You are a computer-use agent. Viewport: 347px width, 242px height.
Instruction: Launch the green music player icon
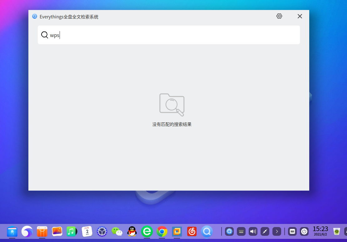tap(72, 232)
